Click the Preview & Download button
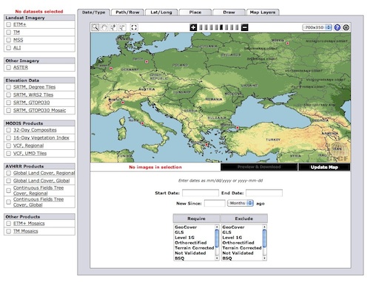370x282 pixels. [x=259, y=167]
